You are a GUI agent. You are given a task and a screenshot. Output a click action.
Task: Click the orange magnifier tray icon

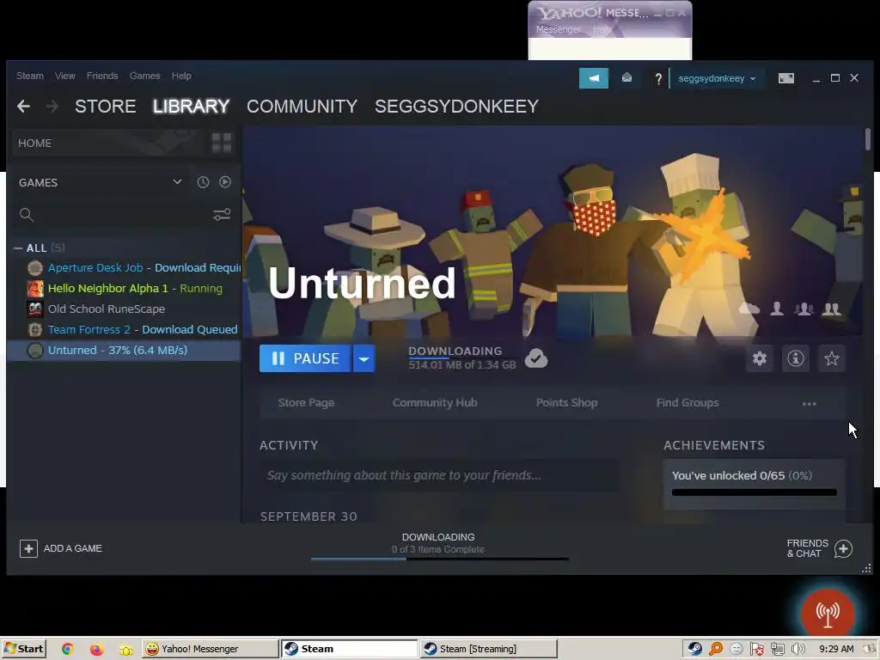(716, 649)
